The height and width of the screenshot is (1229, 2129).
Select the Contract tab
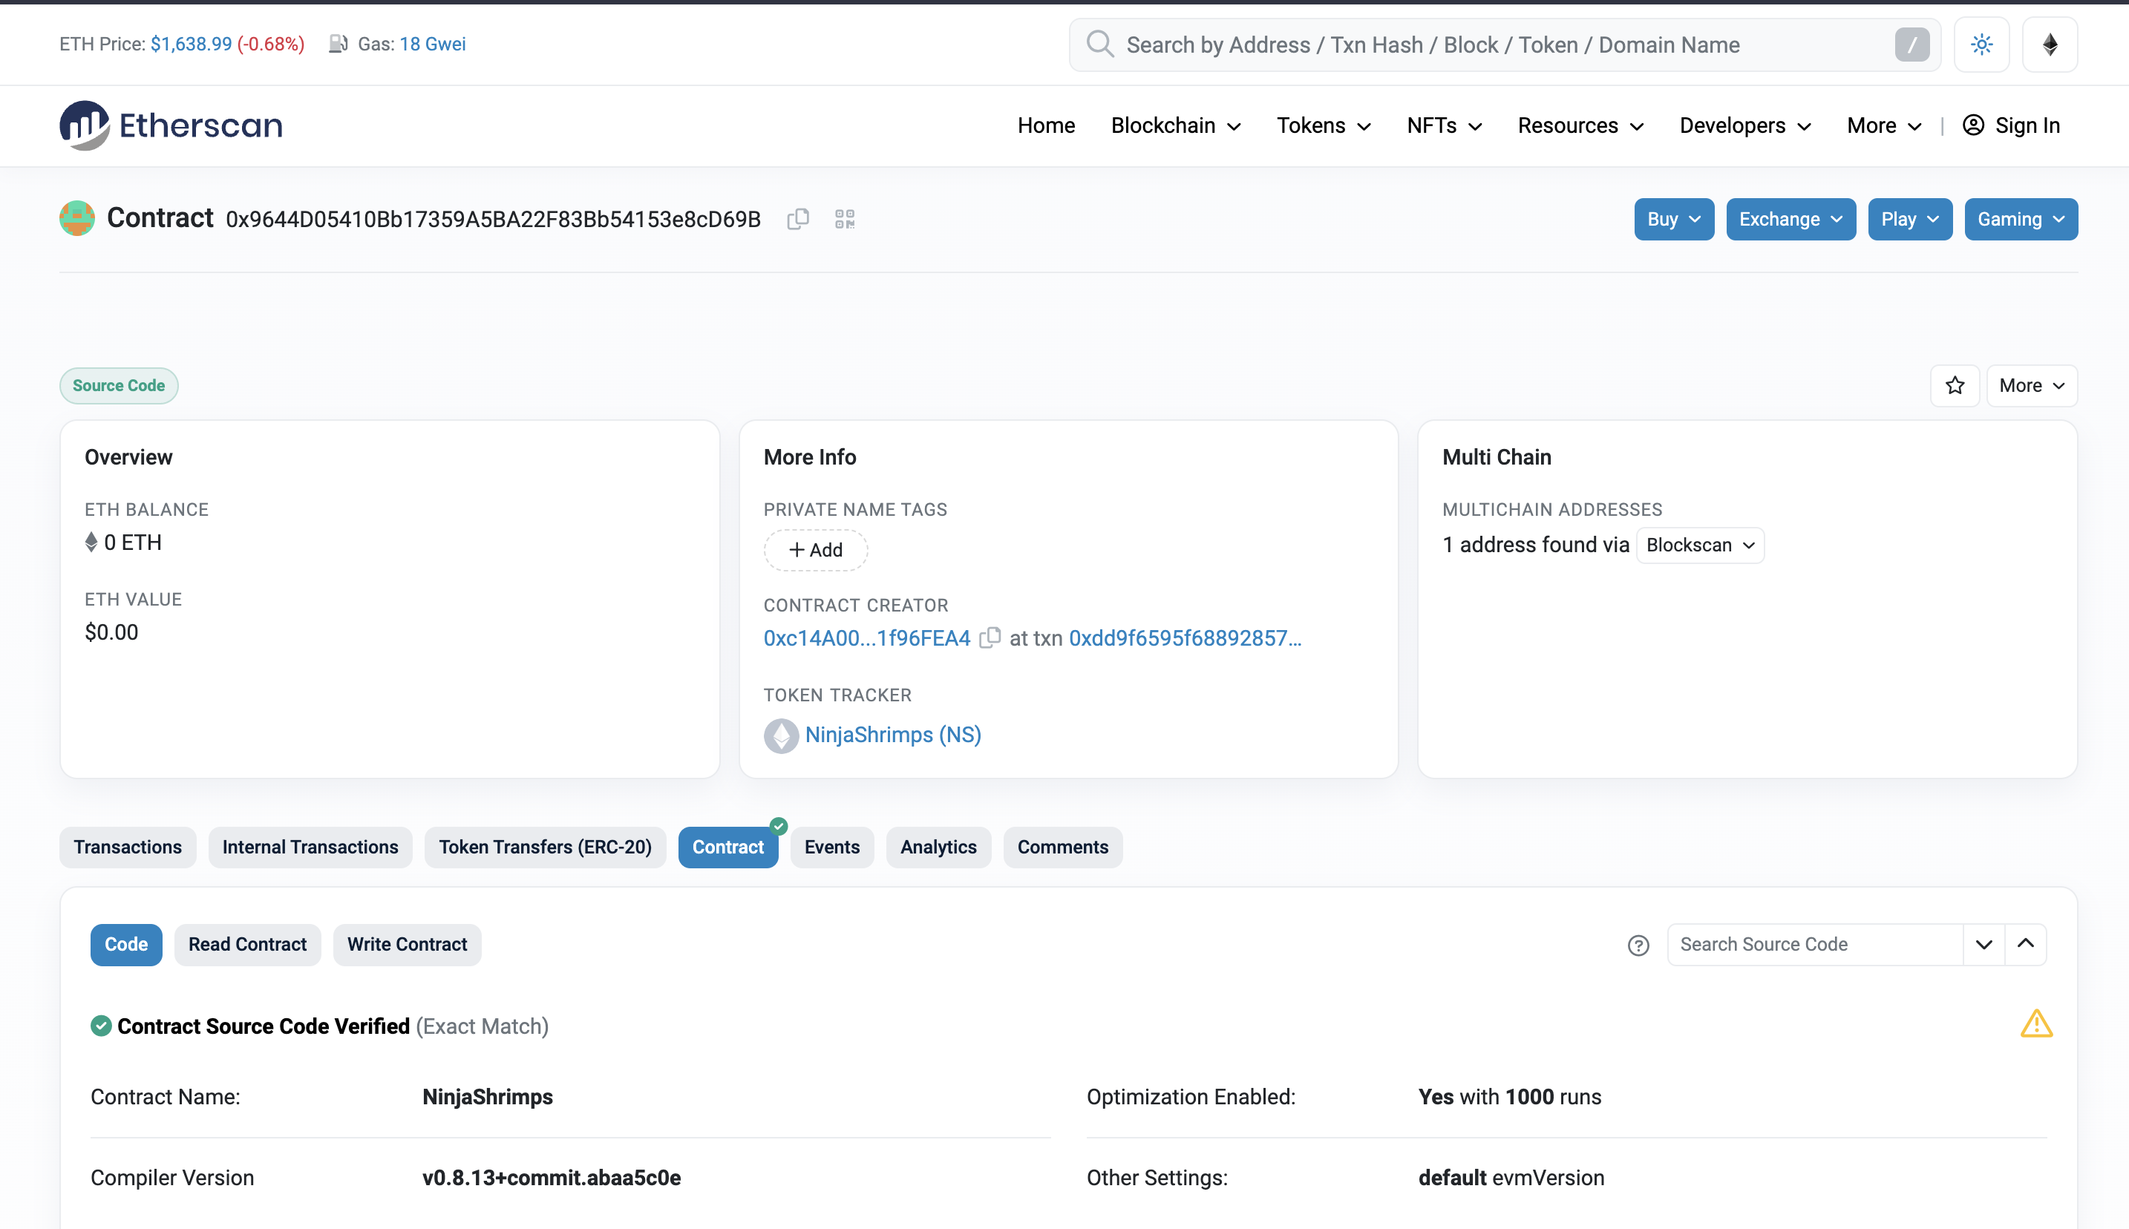click(x=727, y=848)
